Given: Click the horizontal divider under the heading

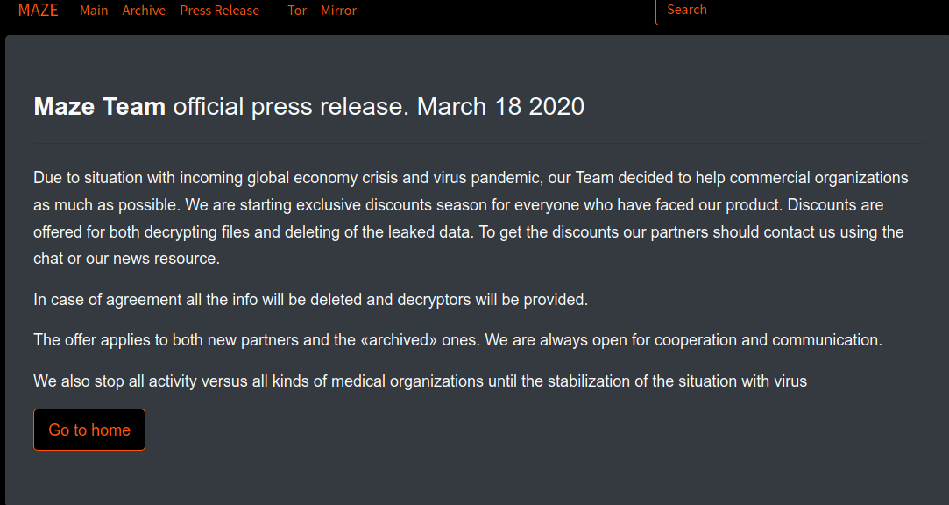Looking at the screenshot, I should [478, 144].
